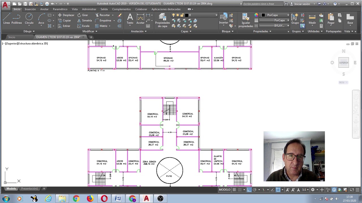Click the new drawing tab plus button
Image resolution: width=362 pixels, height=203 pixels.
91,37
